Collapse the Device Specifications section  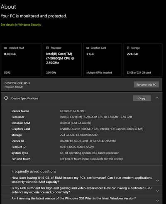(x=157, y=98)
